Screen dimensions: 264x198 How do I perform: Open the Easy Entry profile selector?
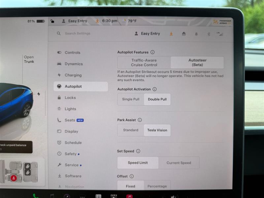click(x=147, y=34)
